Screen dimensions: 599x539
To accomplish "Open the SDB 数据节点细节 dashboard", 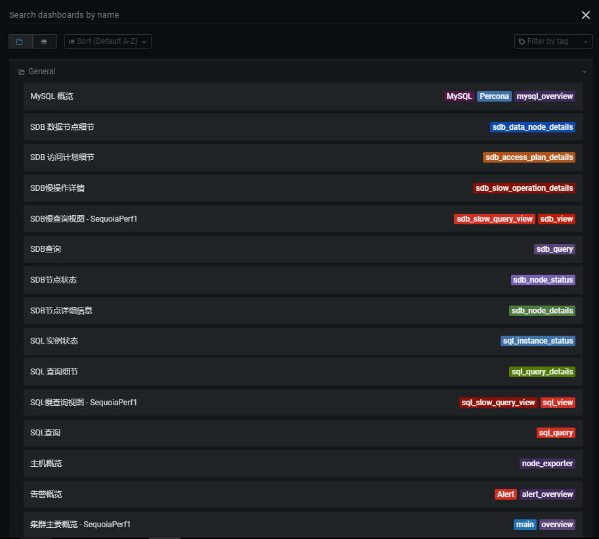I will 62,127.
